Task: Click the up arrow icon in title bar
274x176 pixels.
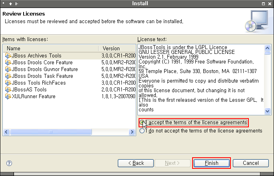Action: 10,4
